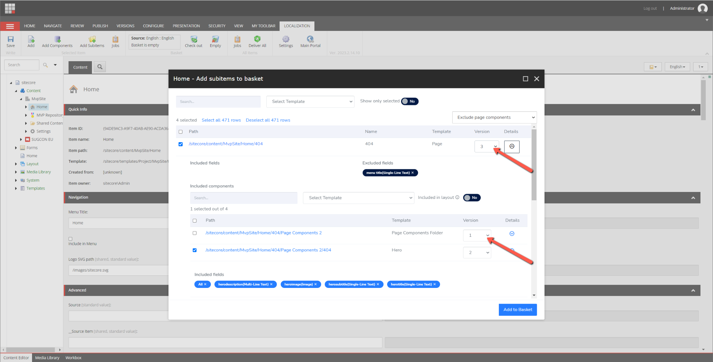713x362 pixels.
Task: Click the Empty basket icon
Action: tap(216, 41)
